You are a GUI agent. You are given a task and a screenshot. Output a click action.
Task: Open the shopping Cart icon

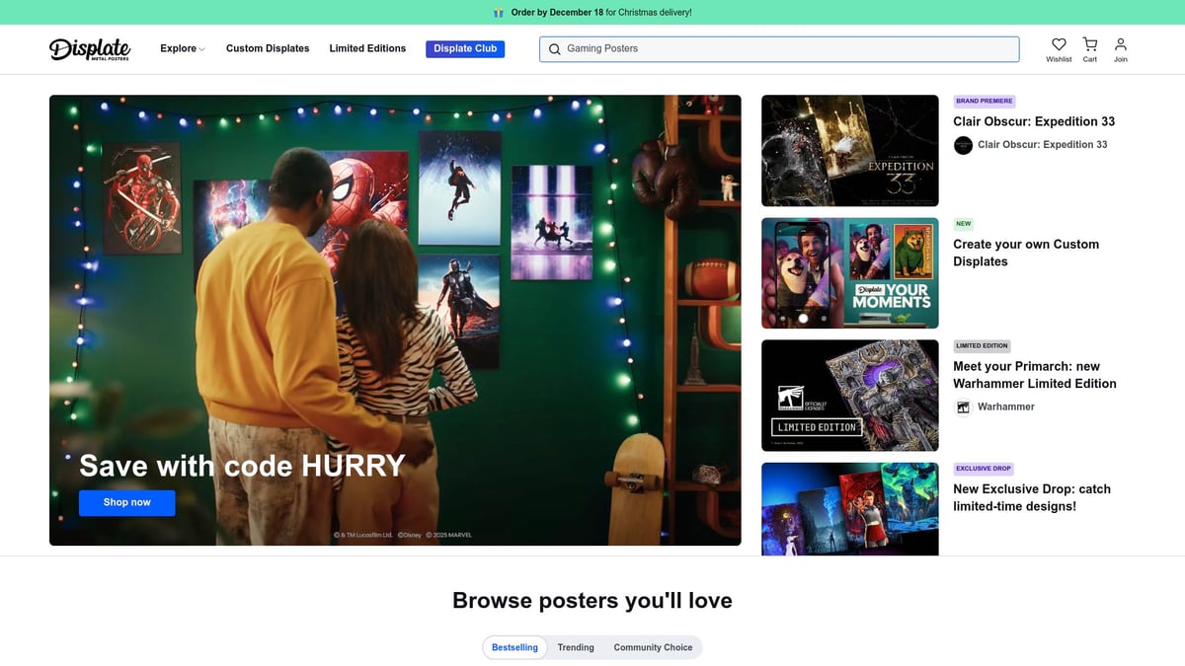click(x=1089, y=44)
